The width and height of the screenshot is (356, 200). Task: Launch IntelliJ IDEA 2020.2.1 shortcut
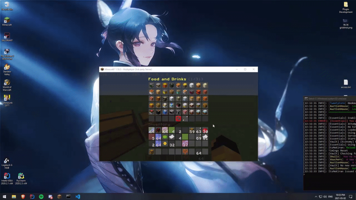[7, 179]
